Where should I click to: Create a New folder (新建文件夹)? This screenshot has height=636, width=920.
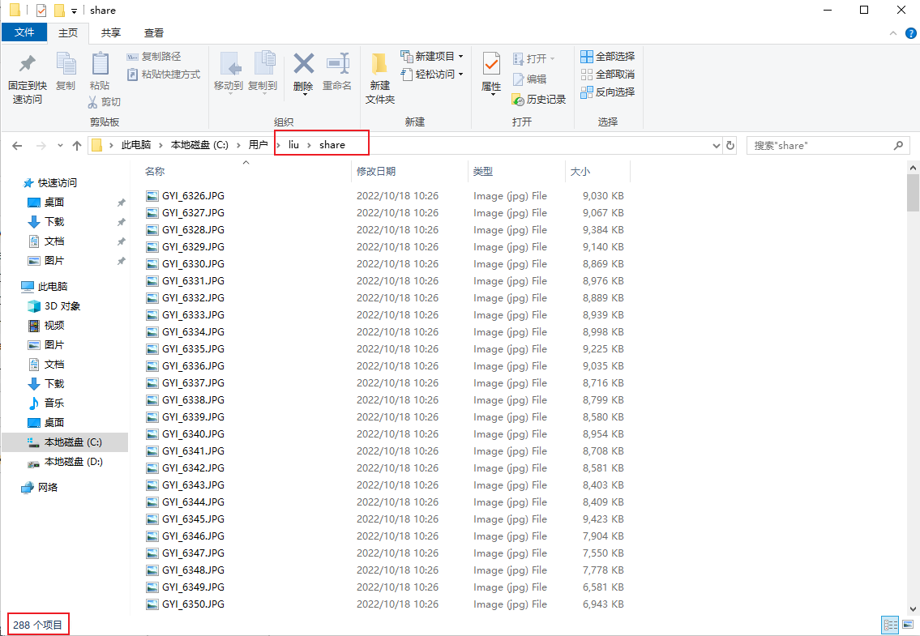(x=379, y=79)
